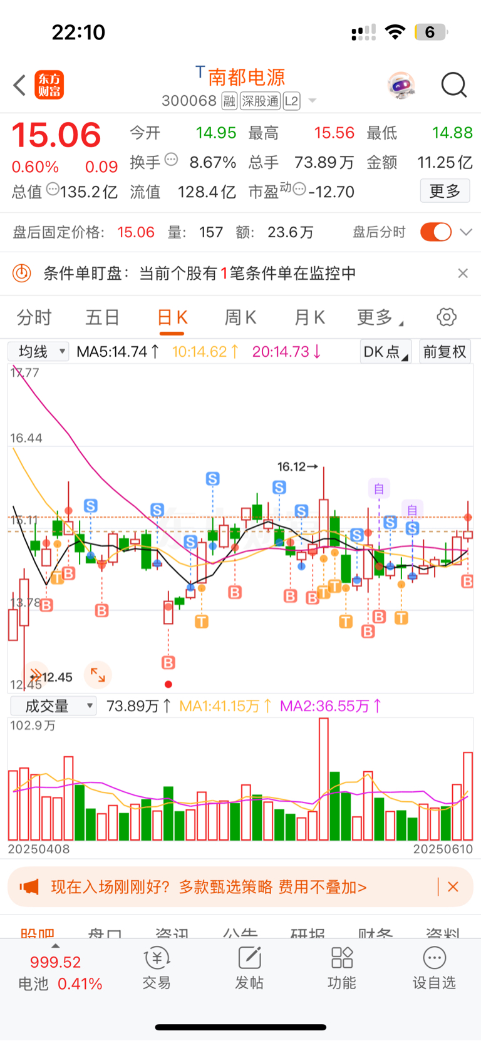Open the 功能 functions icon
This screenshot has width=481, height=1041.
342,968
